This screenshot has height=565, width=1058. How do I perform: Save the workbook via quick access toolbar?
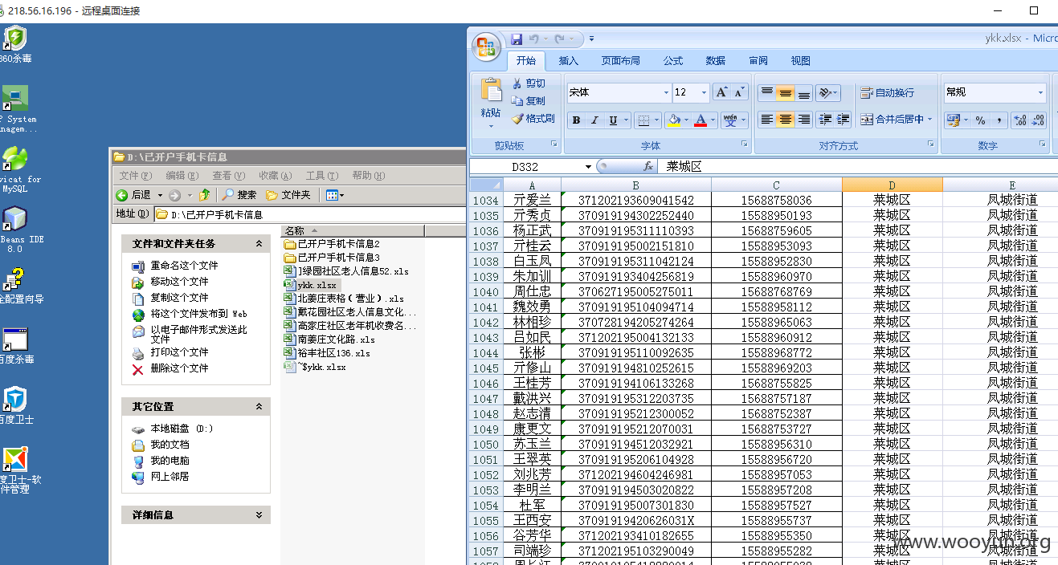pyautogui.click(x=517, y=39)
